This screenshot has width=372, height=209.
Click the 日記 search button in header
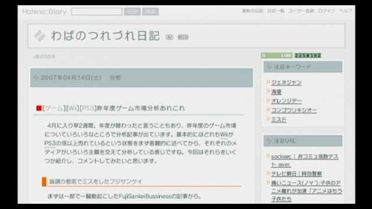click(132, 12)
